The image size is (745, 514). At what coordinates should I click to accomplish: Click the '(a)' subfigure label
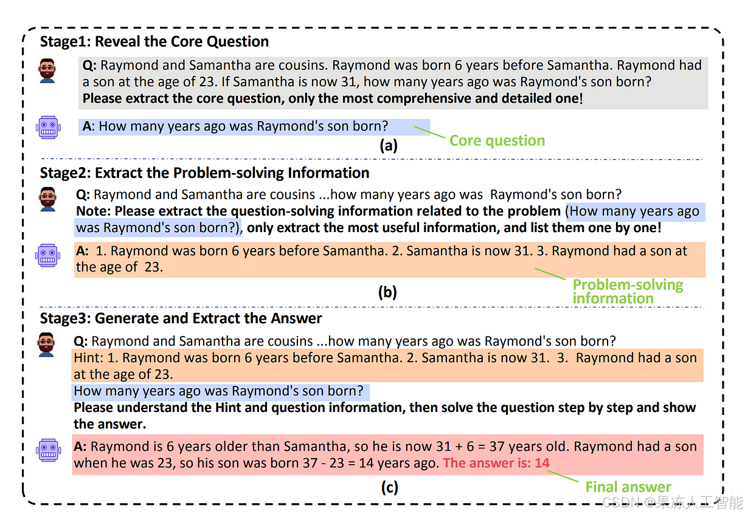pos(388,145)
